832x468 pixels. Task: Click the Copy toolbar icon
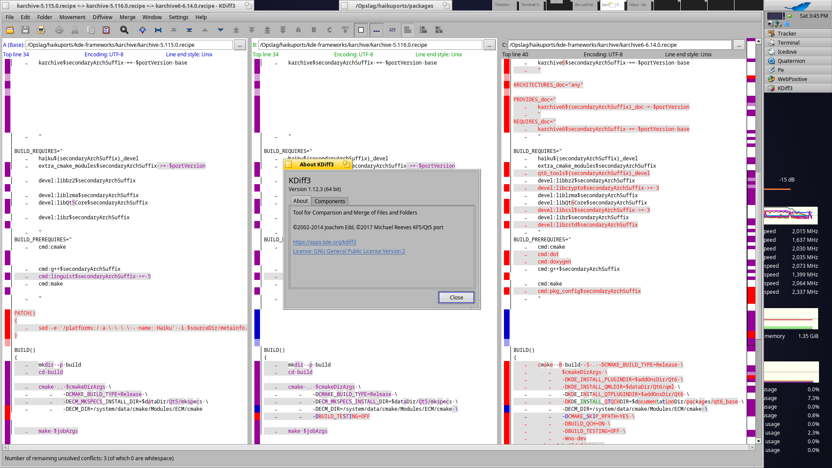pyautogui.click(x=91, y=30)
